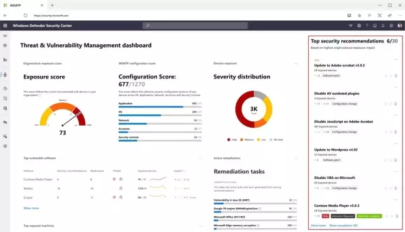Viewport: 405px width, 232px height.
Task: Select Eclipse in software table
Action: tap(28, 197)
